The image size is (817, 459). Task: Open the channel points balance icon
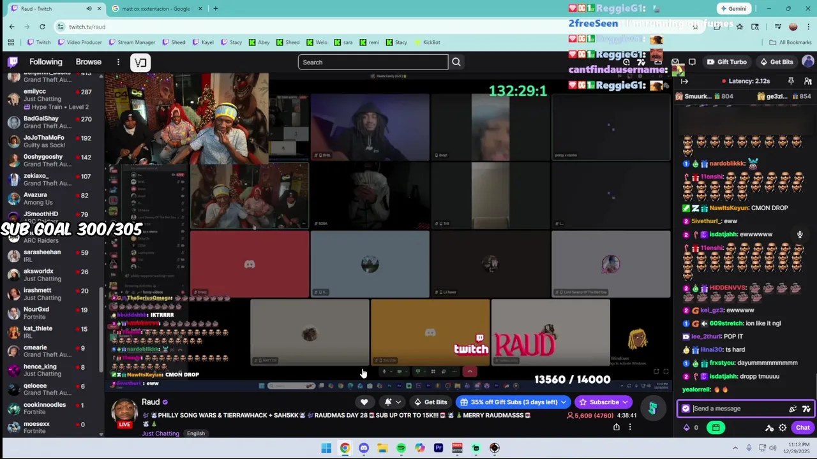coord(687,428)
